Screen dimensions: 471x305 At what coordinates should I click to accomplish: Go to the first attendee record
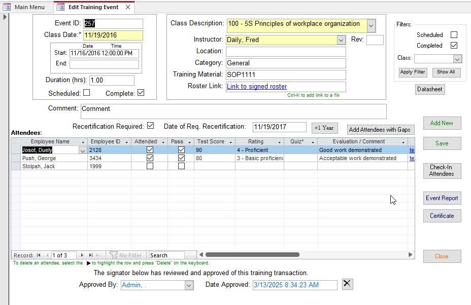tap(39, 255)
